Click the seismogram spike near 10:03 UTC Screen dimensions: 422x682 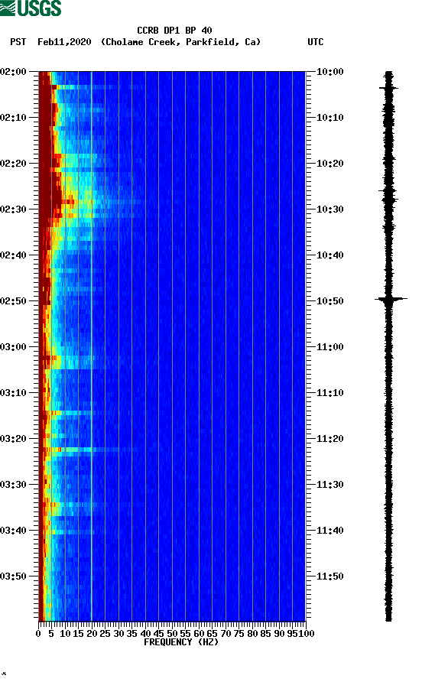(x=388, y=88)
